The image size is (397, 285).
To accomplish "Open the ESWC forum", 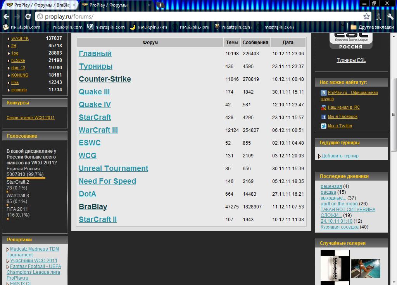I will pyautogui.click(x=90, y=143).
